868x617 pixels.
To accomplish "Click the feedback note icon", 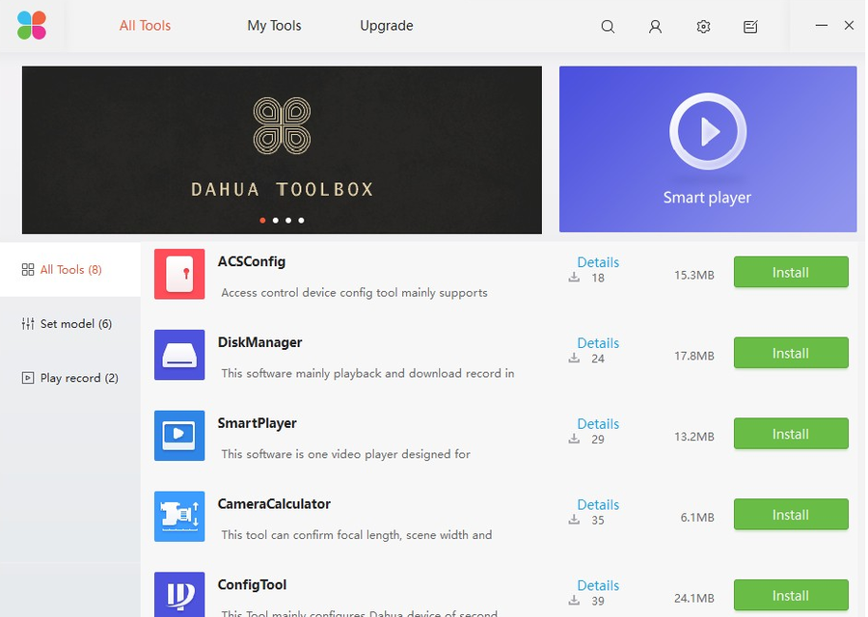I will click(750, 26).
